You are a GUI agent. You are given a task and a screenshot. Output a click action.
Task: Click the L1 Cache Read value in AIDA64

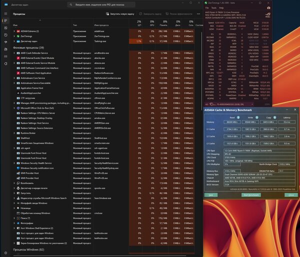pos(232,129)
